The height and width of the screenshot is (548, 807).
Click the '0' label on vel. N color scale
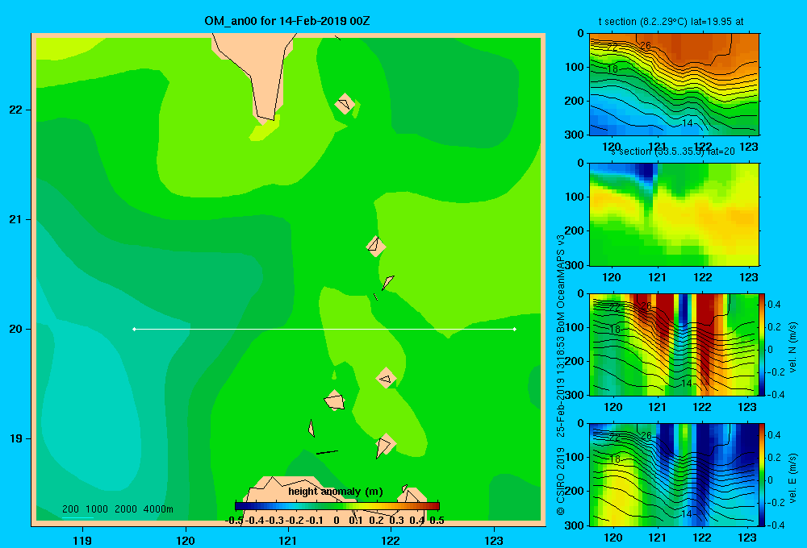[770, 350]
